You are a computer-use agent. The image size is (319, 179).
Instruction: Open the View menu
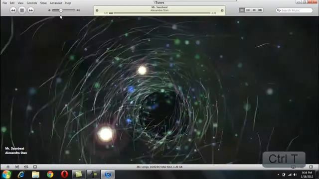click(x=20, y=3)
